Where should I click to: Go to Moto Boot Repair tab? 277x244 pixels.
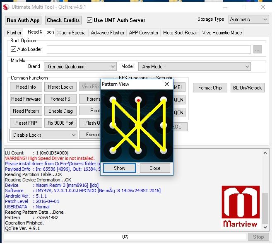pos(180,33)
